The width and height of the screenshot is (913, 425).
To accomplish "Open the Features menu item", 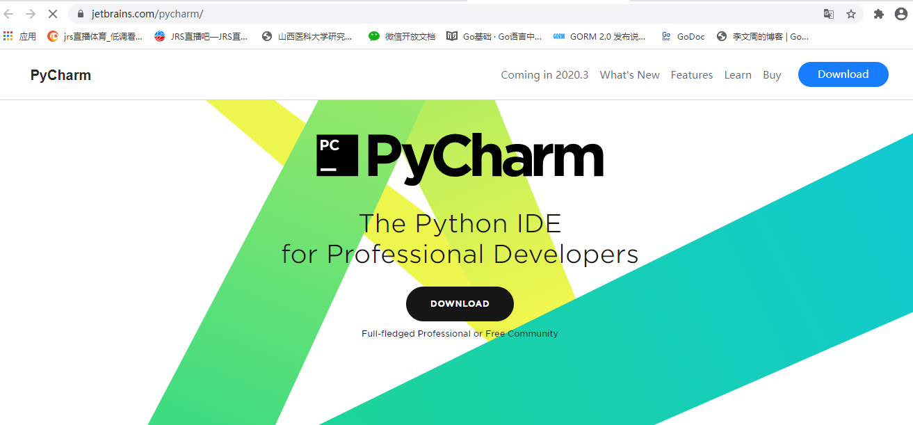I will [x=691, y=75].
